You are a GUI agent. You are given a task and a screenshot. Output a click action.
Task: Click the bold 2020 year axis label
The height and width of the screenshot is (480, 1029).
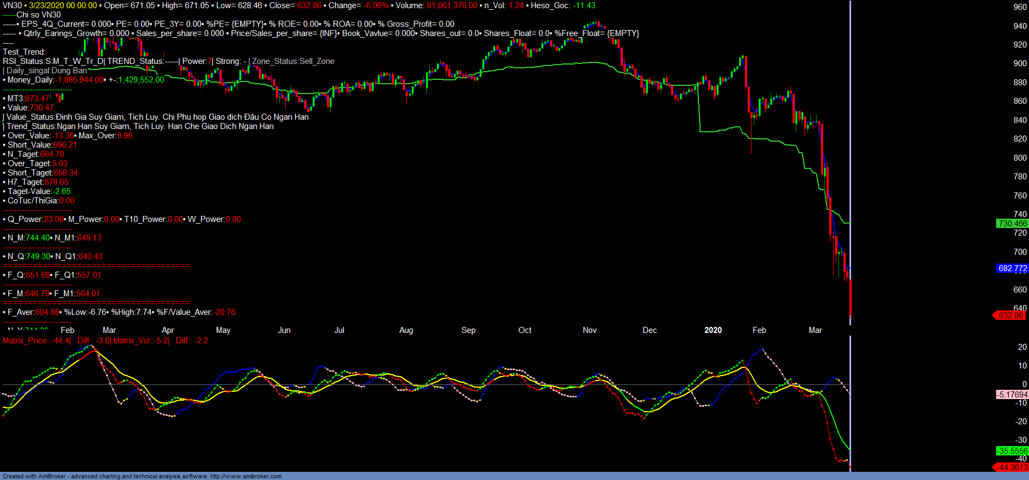pyautogui.click(x=713, y=330)
